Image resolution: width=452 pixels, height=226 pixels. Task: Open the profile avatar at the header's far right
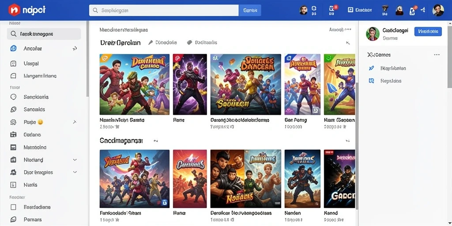[438, 10]
